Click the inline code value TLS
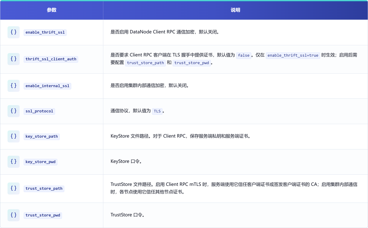Viewport: 368px width, 228px height. [x=157, y=111]
